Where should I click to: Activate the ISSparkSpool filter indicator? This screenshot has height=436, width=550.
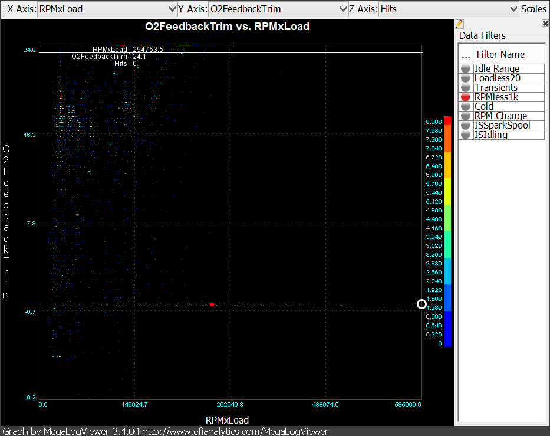tap(466, 126)
